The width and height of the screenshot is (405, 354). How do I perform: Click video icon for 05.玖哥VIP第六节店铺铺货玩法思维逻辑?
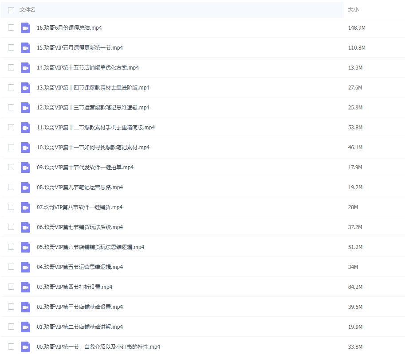tap(25, 247)
